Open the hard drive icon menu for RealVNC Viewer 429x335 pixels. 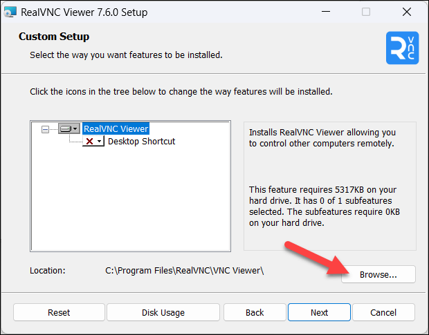coord(69,128)
